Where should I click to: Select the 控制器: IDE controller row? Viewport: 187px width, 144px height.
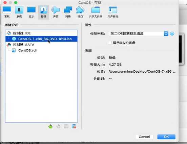41,33
